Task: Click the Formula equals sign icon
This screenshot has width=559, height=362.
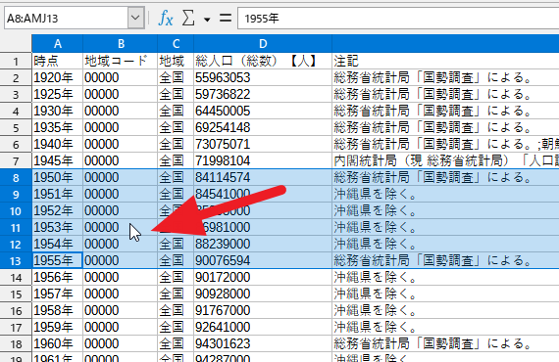Action: pos(226,18)
